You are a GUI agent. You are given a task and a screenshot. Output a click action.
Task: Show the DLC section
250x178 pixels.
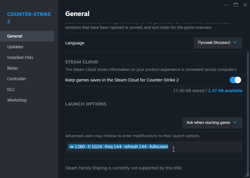pyautogui.click(x=11, y=89)
